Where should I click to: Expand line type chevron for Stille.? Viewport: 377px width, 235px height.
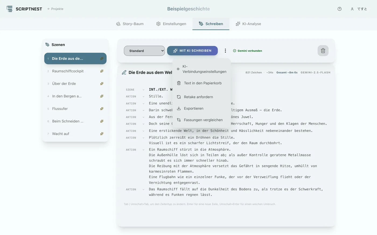coord(143,96)
